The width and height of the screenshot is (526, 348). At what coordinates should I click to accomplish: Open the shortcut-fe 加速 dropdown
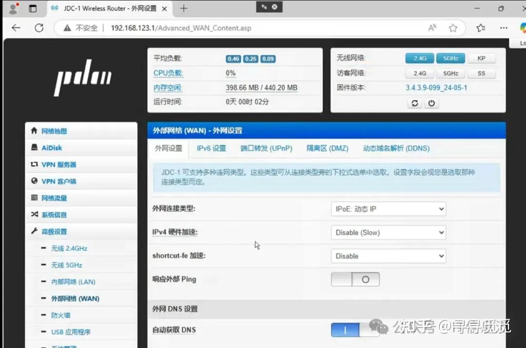[388, 256]
